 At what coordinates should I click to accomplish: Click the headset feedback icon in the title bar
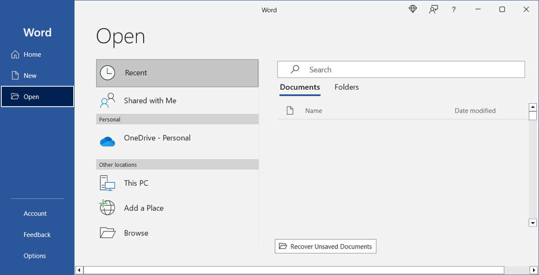pos(433,9)
